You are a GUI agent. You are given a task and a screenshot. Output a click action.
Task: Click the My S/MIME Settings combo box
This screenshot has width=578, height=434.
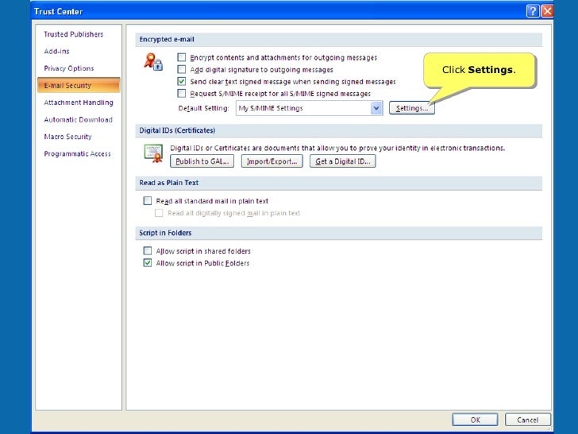tap(309, 108)
